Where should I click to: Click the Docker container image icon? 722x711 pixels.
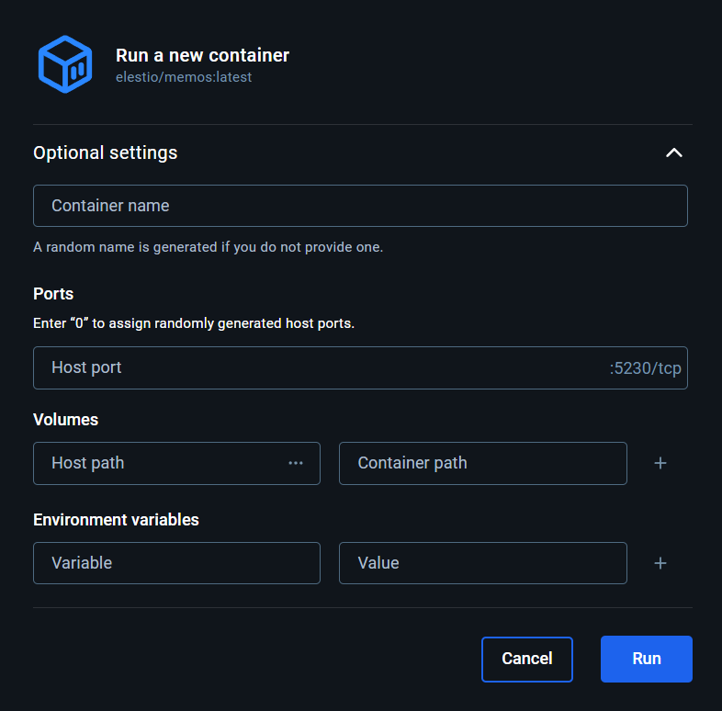[64, 64]
